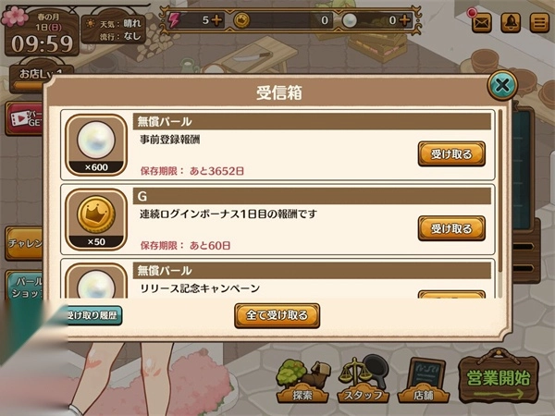Start business with the 営業開始 sign
This screenshot has height=416, width=555.
[x=499, y=378]
